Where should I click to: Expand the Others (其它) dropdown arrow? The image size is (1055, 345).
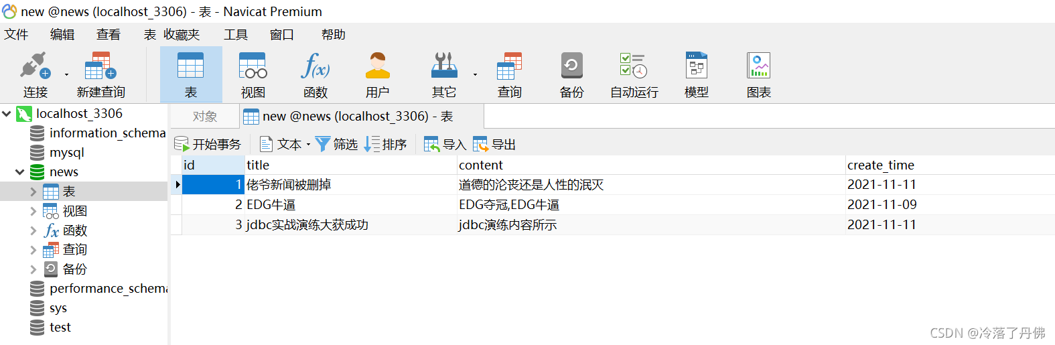coord(475,75)
